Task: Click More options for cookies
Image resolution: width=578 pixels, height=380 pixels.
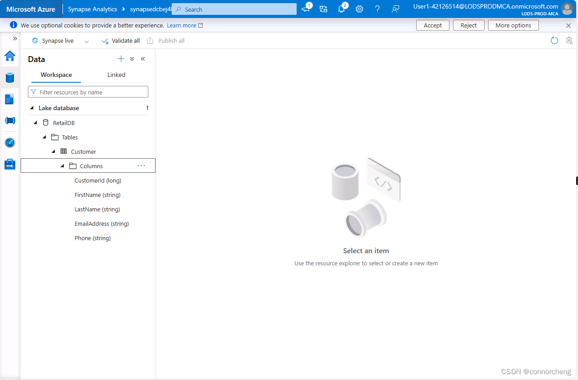Action: 513,26
